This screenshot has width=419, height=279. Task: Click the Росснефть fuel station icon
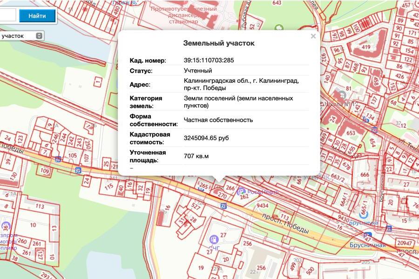(241, 192)
